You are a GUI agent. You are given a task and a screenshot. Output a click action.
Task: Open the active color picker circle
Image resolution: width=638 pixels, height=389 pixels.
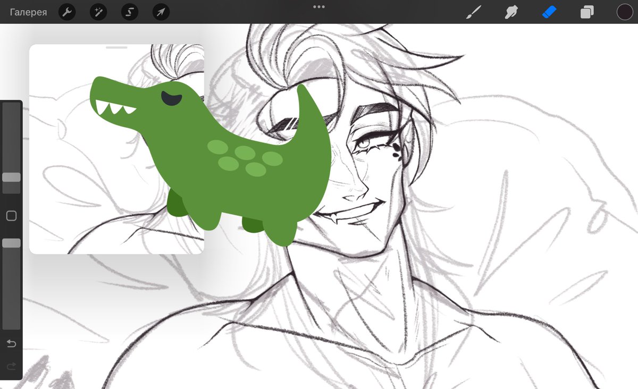pyautogui.click(x=625, y=12)
